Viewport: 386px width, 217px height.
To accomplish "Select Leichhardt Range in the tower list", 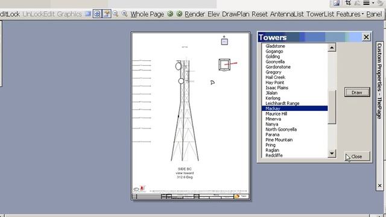I will 282,103.
